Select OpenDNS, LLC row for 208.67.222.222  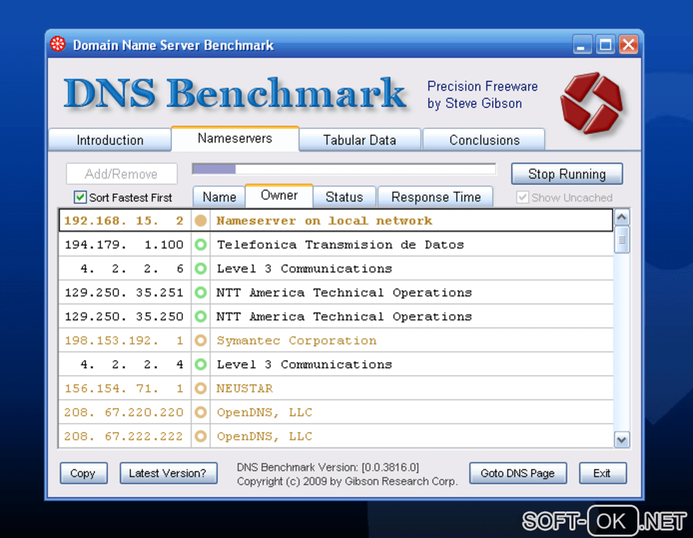tap(336, 436)
